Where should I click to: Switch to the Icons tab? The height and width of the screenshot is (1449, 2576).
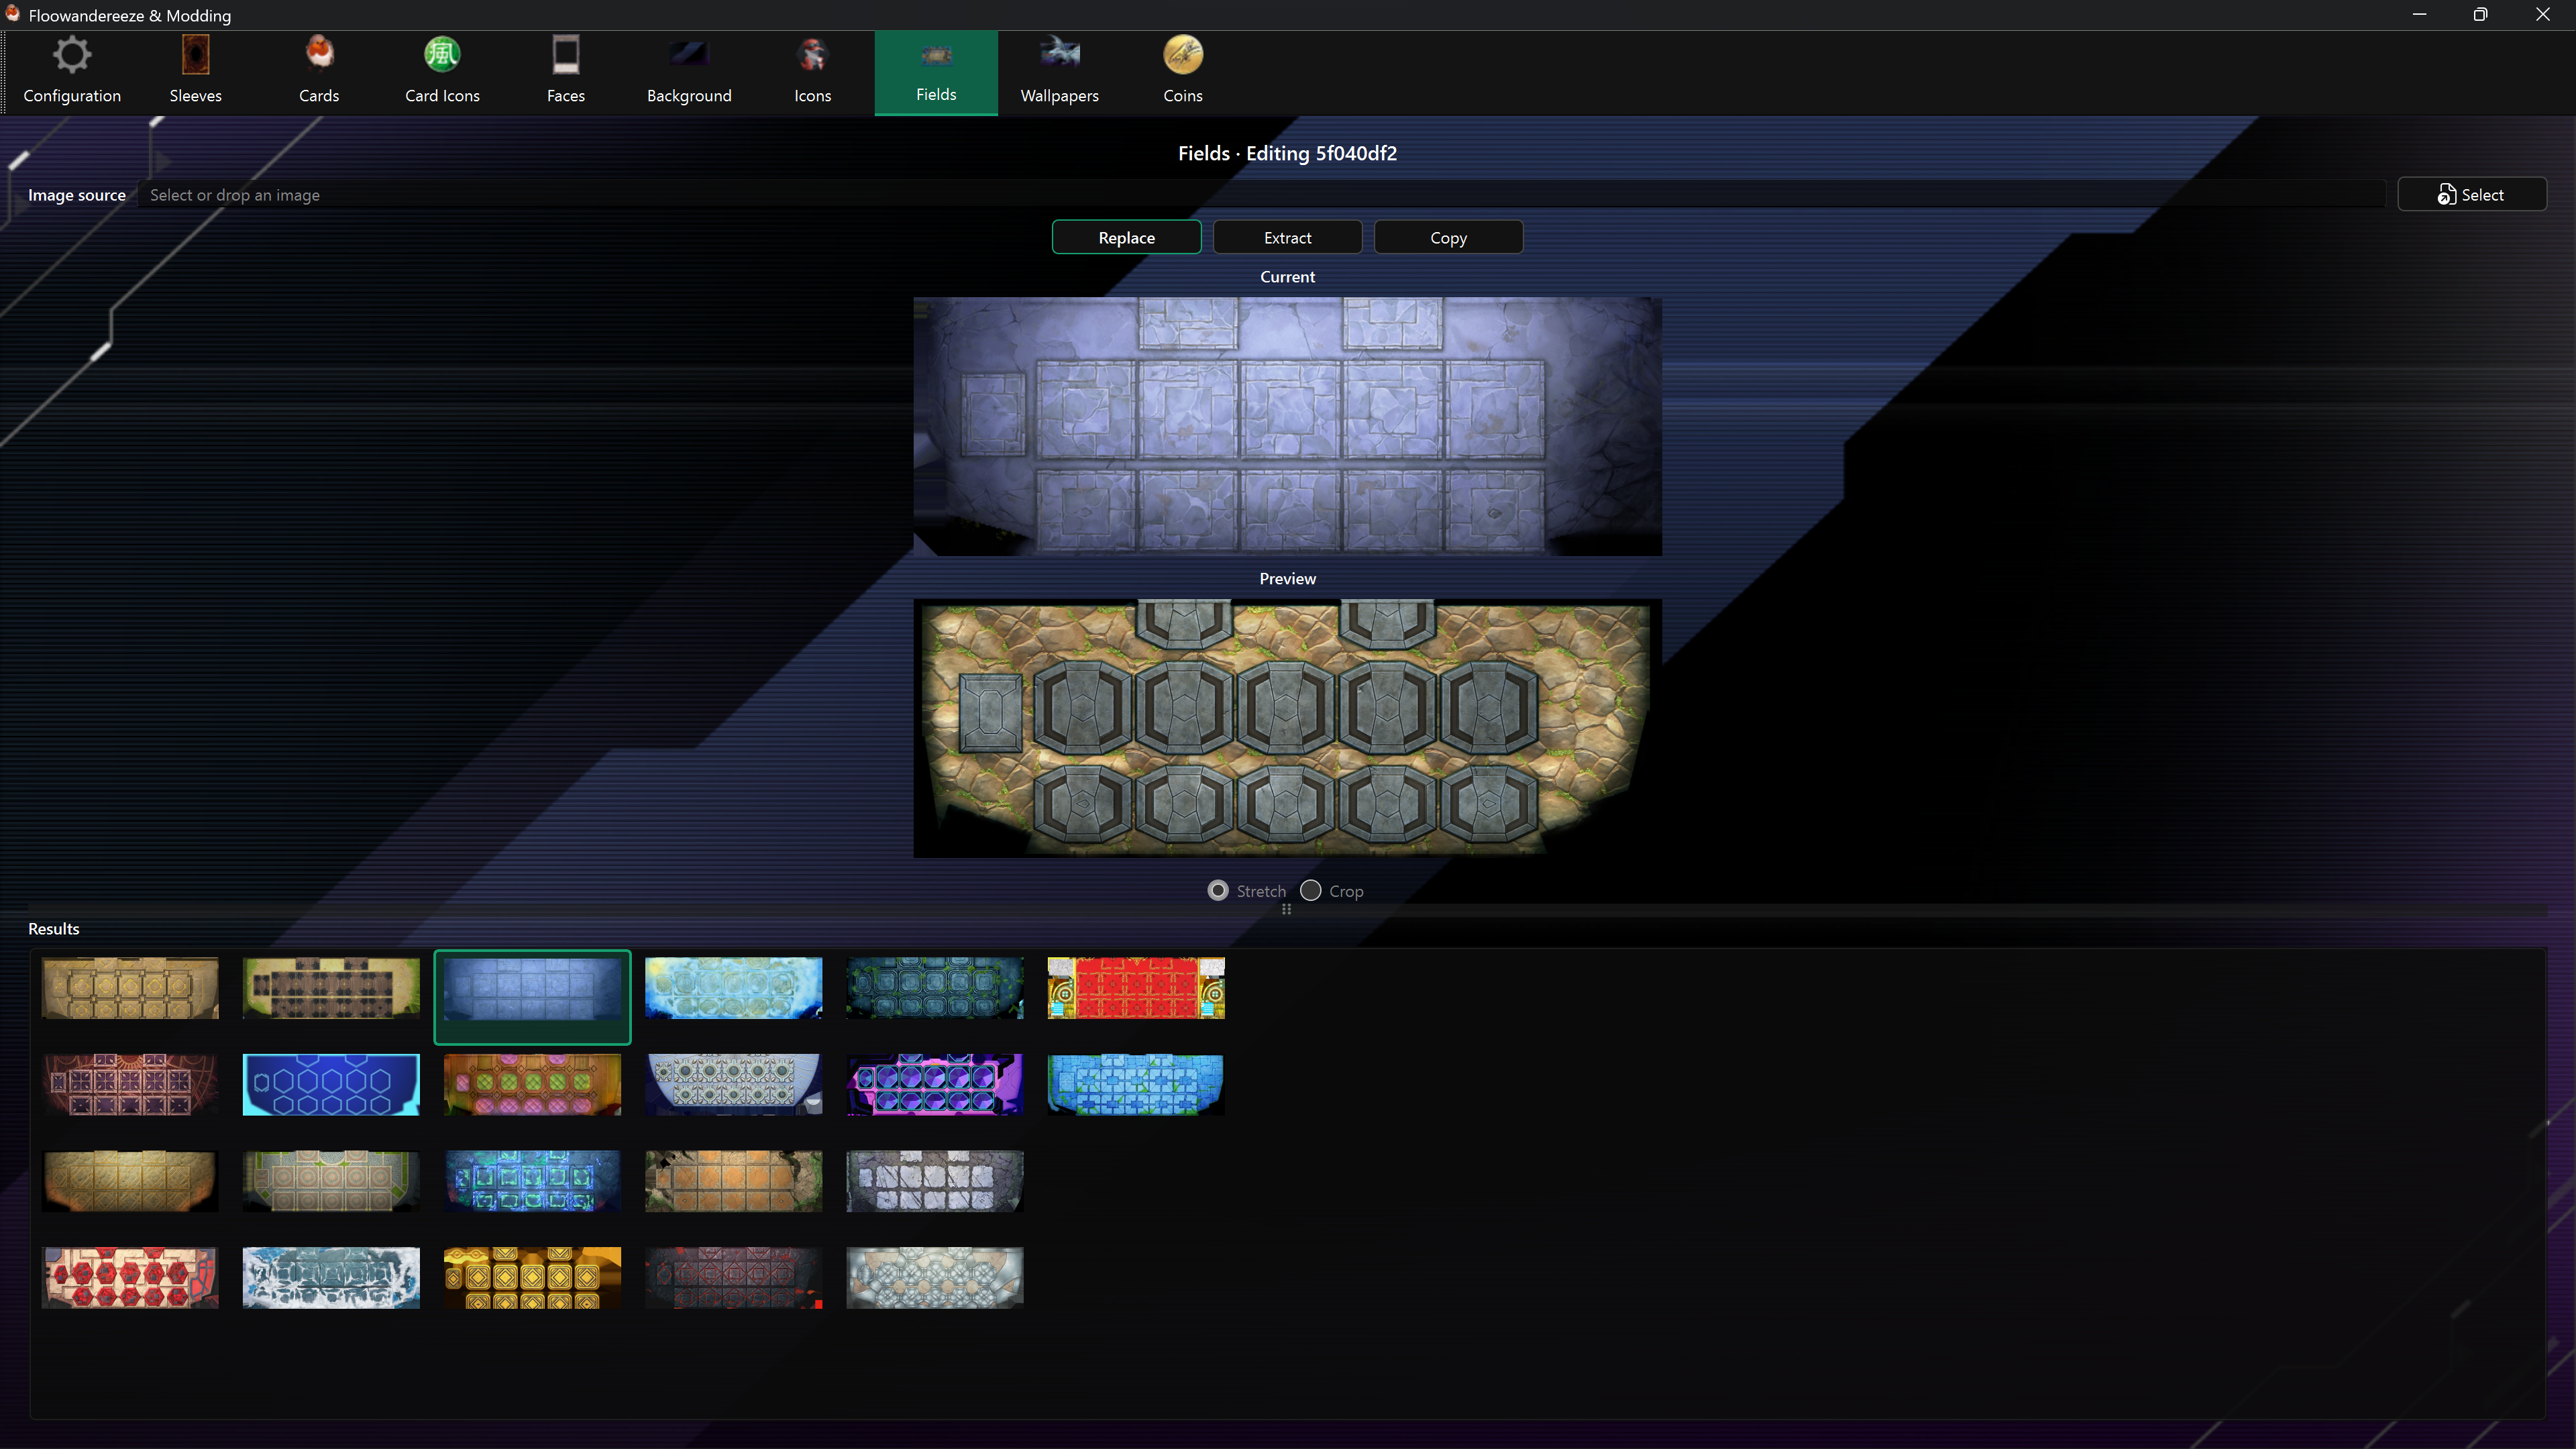[x=812, y=72]
